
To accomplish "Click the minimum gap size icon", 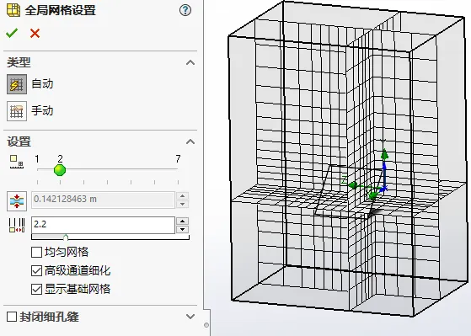I will click(17, 201).
